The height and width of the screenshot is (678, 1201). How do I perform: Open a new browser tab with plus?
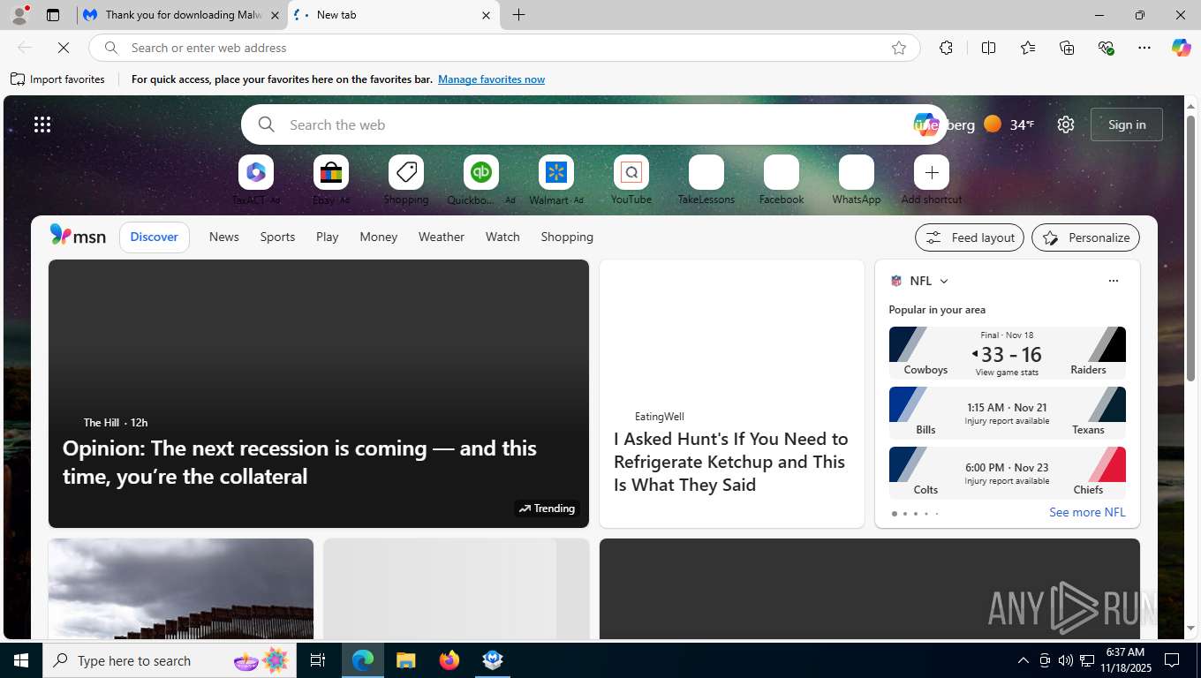[519, 15]
